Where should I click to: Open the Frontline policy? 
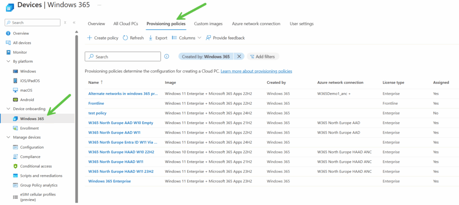tap(96, 103)
